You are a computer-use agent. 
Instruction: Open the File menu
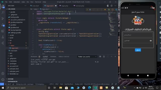pyautogui.click(x=6, y=2)
